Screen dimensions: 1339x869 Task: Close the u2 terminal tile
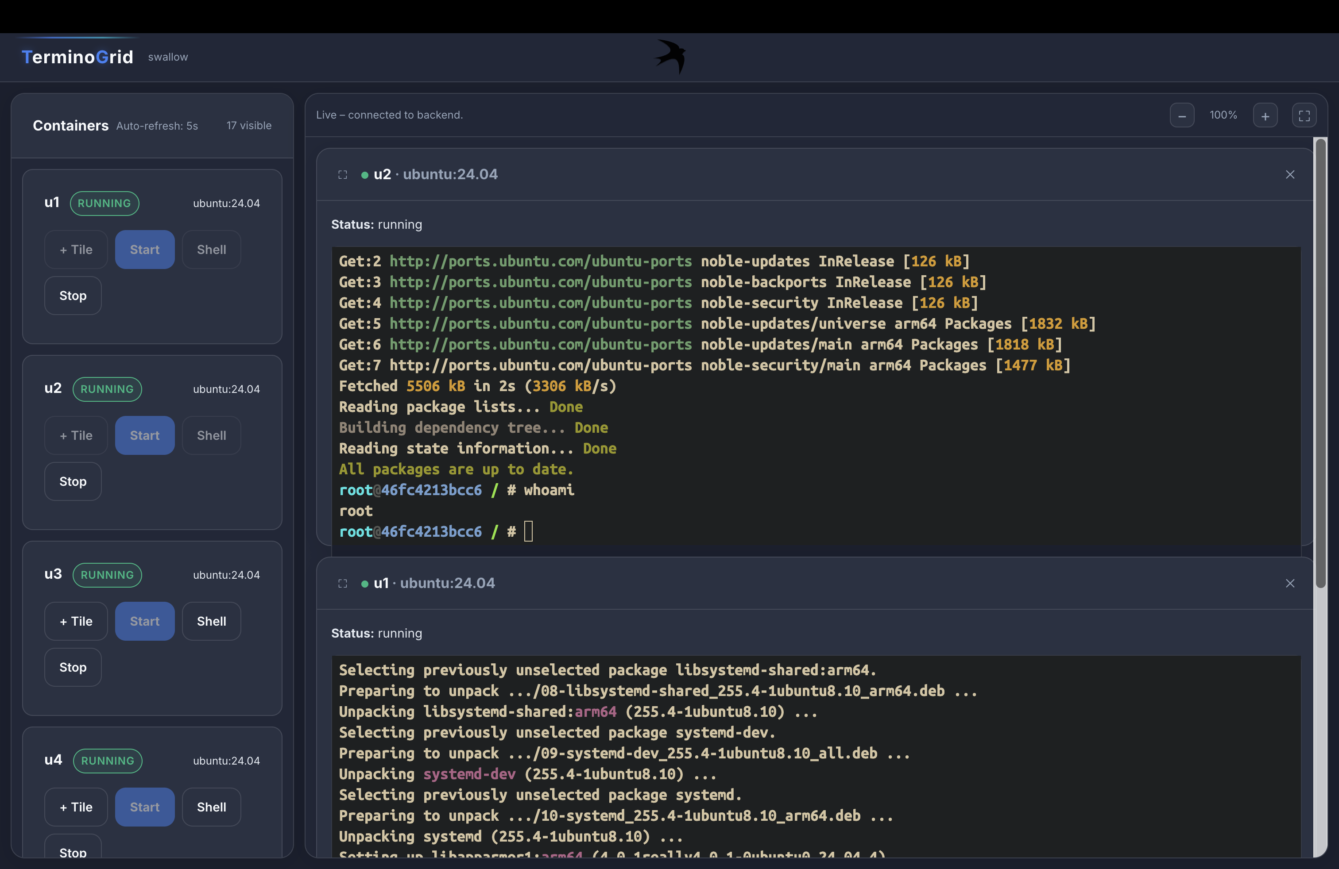click(x=1289, y=175)
